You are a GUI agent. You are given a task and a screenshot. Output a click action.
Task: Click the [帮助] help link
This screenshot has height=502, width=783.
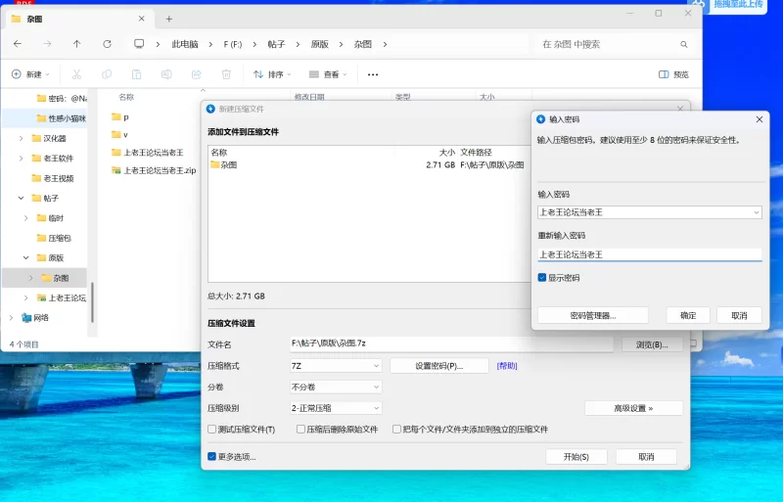pyautogui.click(x=506, y=366)
